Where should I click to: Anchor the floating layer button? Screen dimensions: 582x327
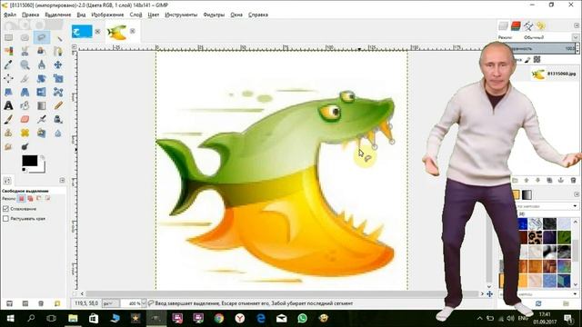(561, 180)
